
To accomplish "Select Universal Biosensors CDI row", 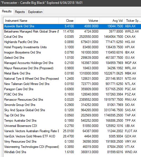I will (72, 126).
